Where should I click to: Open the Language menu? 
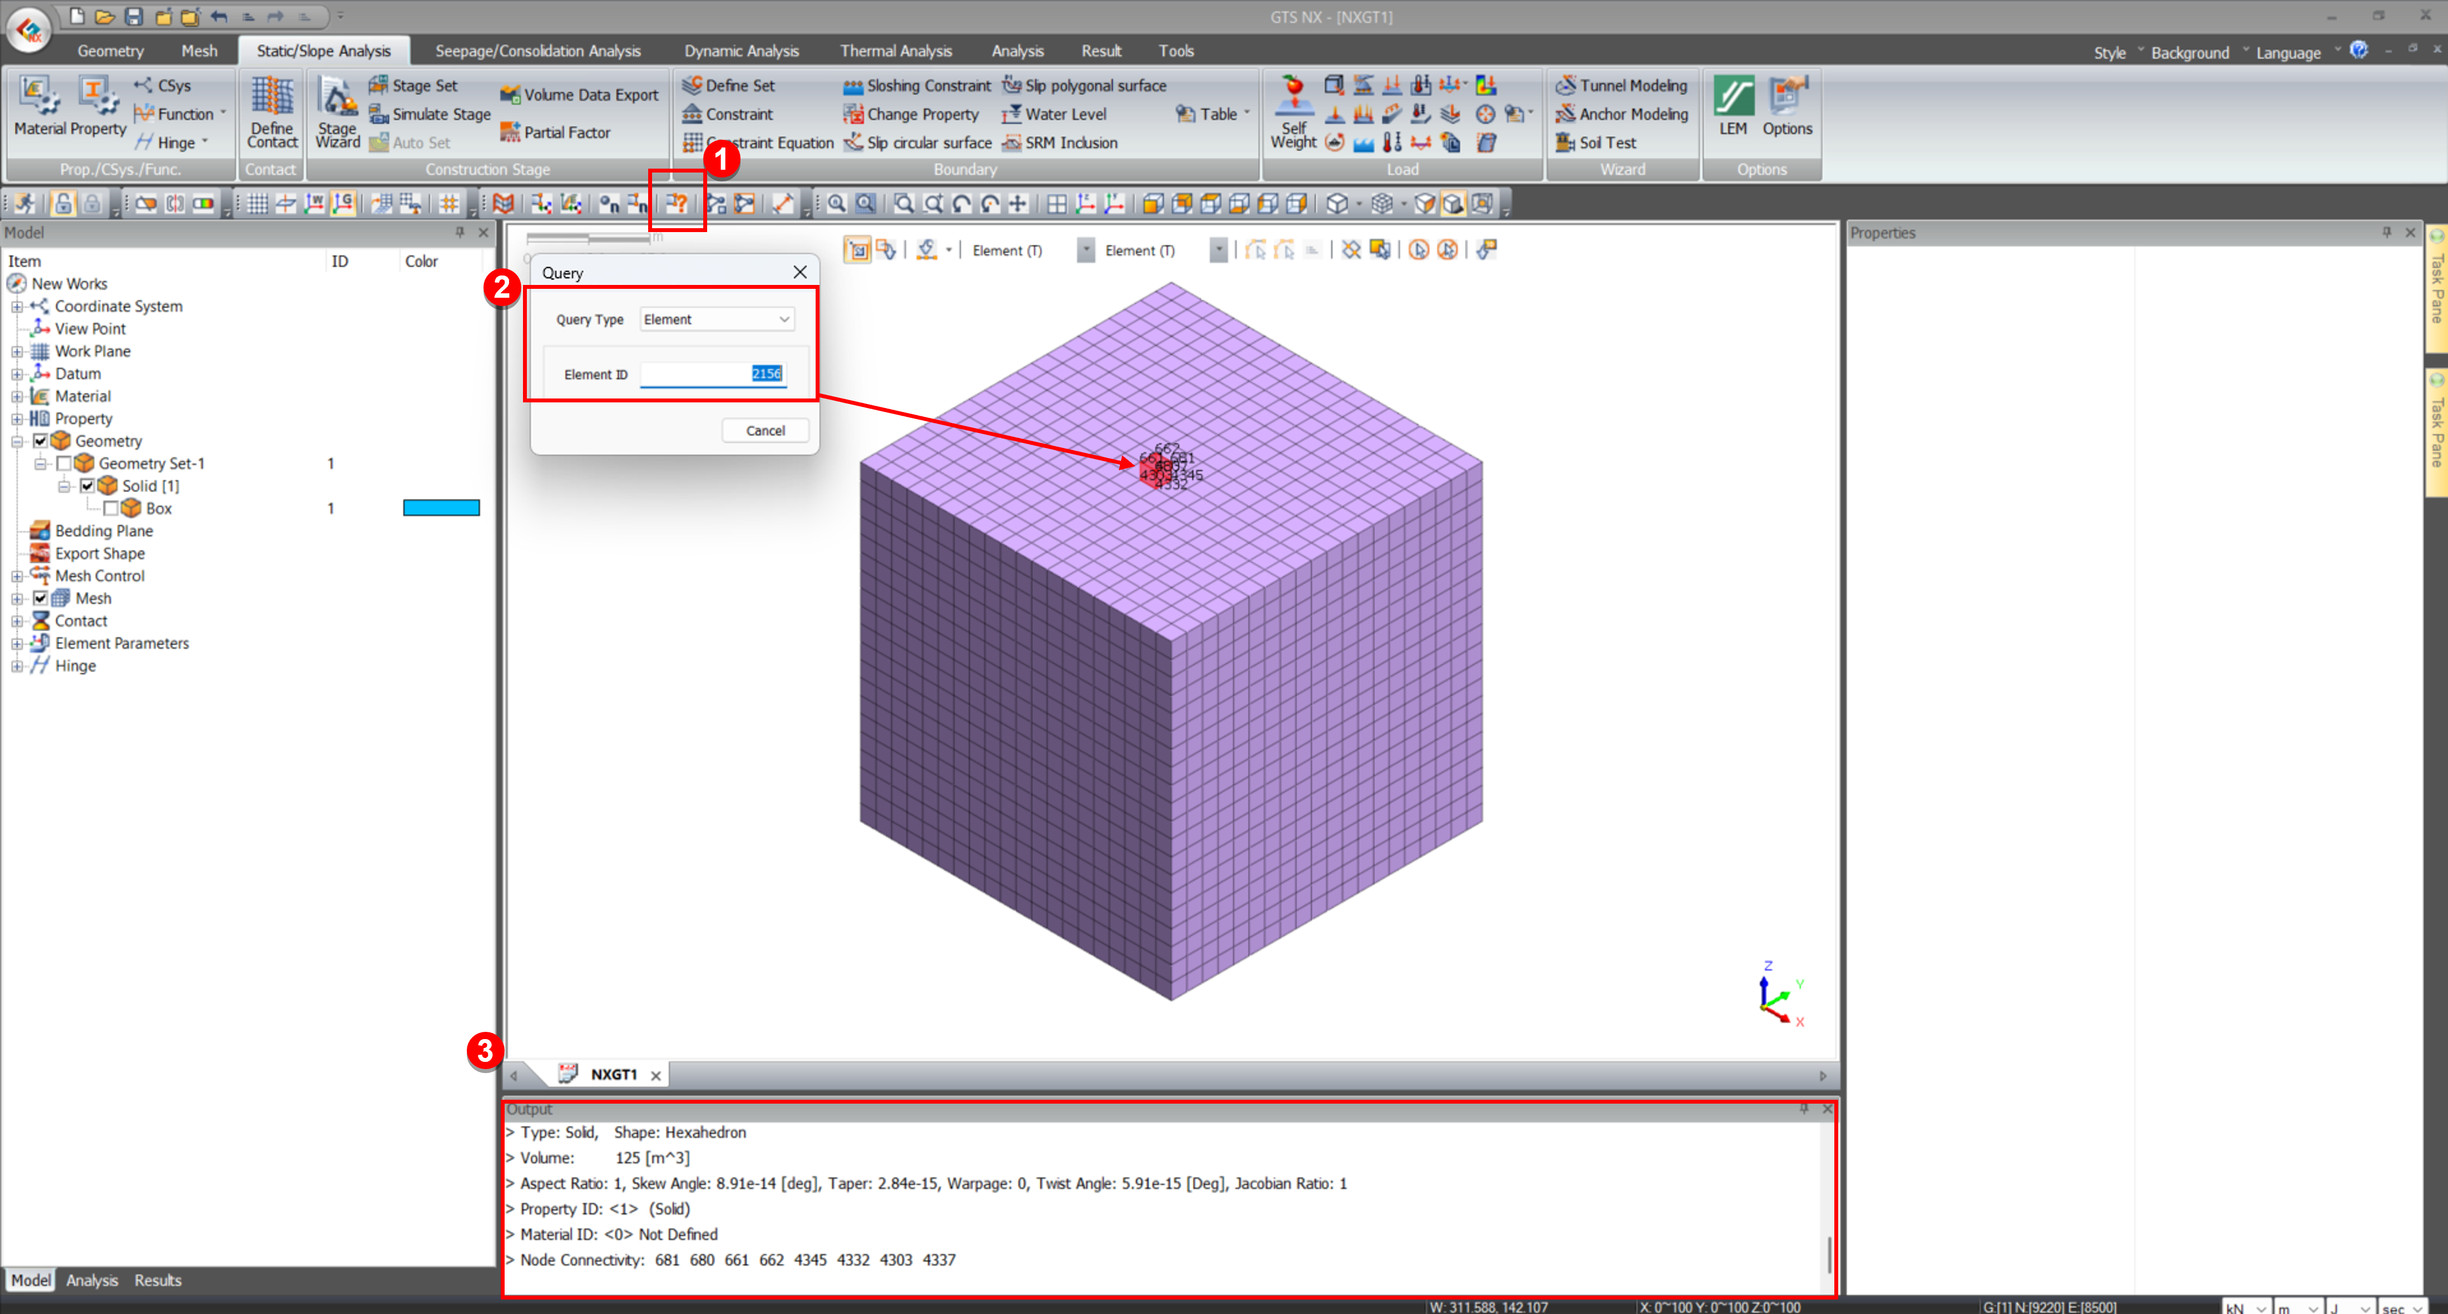click(2287, 53)
